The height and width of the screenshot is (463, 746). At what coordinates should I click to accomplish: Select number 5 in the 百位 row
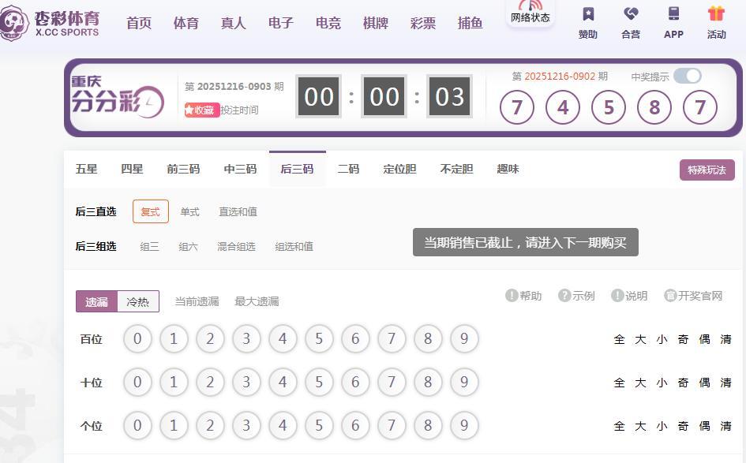[319, 339]
